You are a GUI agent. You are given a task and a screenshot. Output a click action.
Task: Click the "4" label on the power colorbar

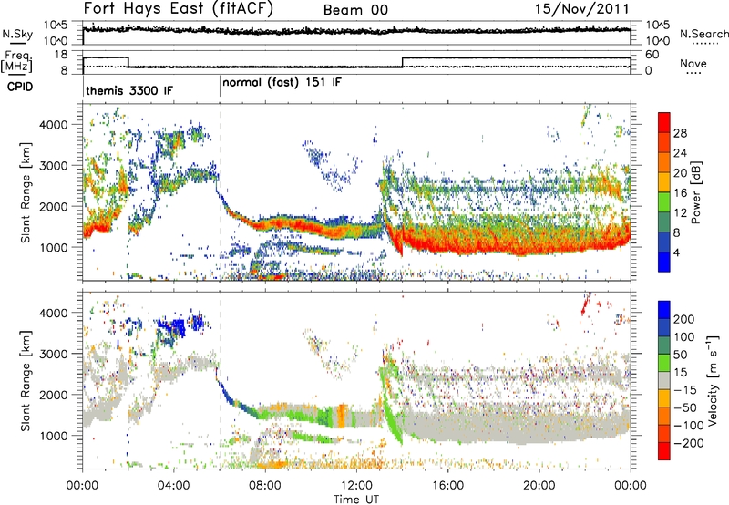(677, 252)
